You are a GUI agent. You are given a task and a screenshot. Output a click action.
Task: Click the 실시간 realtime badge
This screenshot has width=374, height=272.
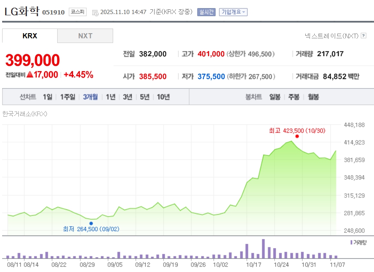[x=206, y=12]
